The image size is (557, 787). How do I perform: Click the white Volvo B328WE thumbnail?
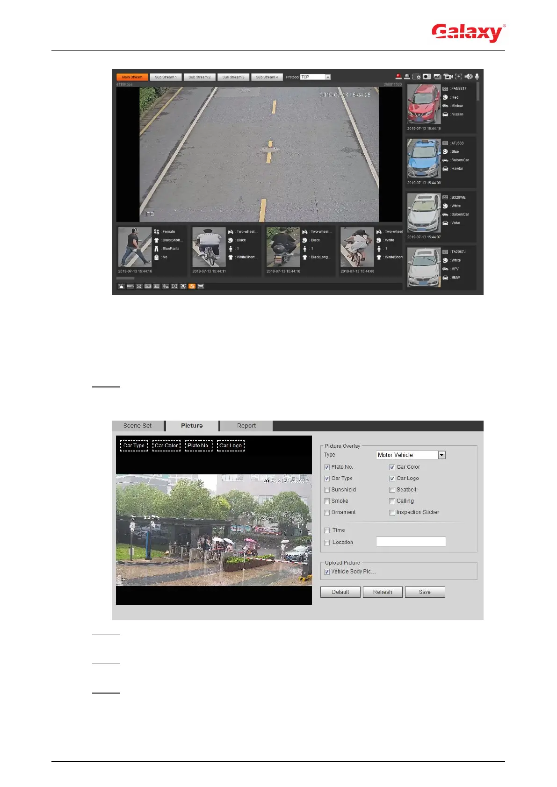[x=424, y=213]
